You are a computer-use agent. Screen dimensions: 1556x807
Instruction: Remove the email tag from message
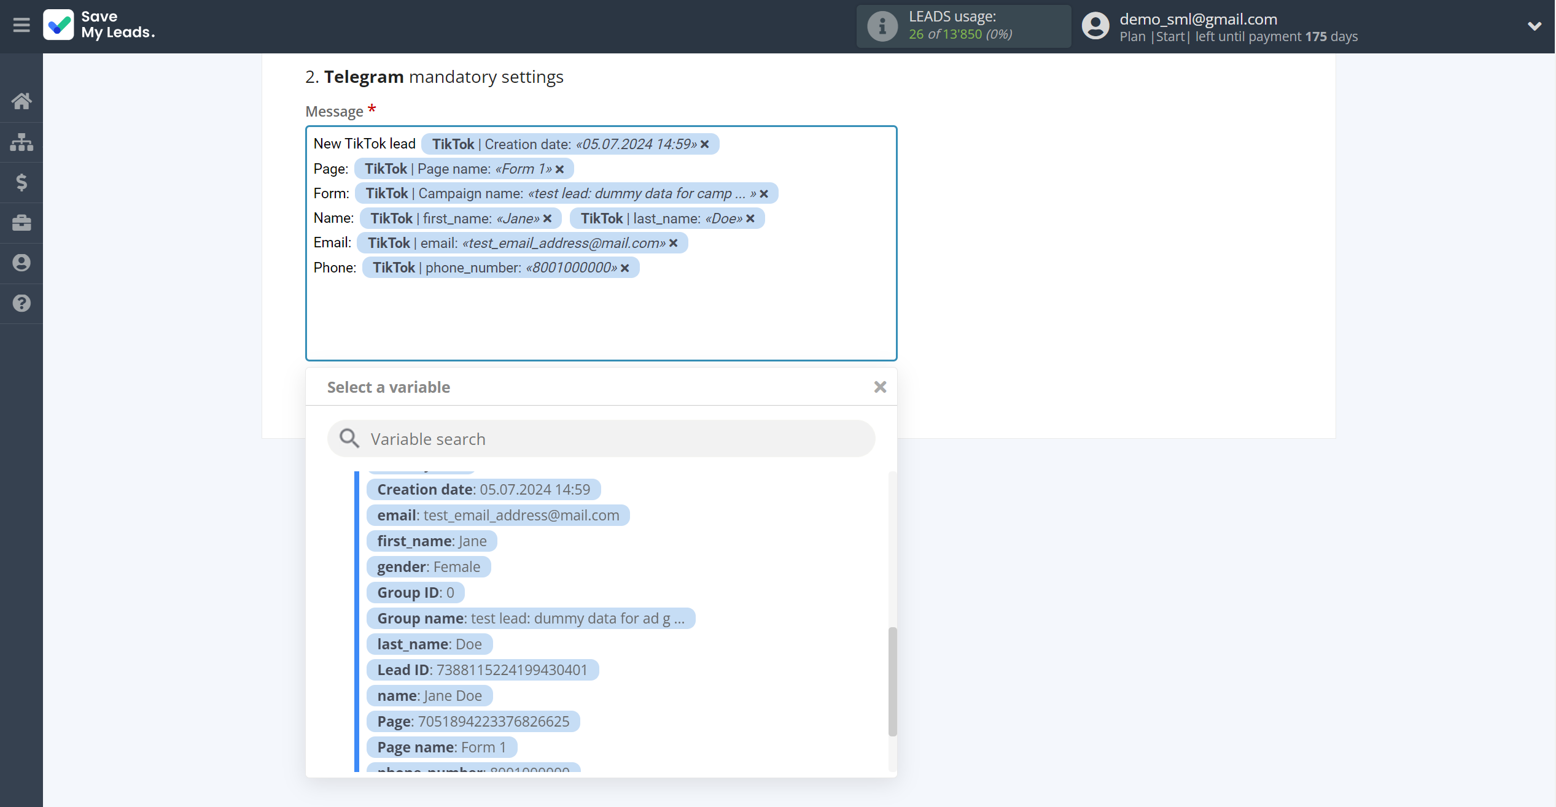pyautogui.click(x=673, y=243)
